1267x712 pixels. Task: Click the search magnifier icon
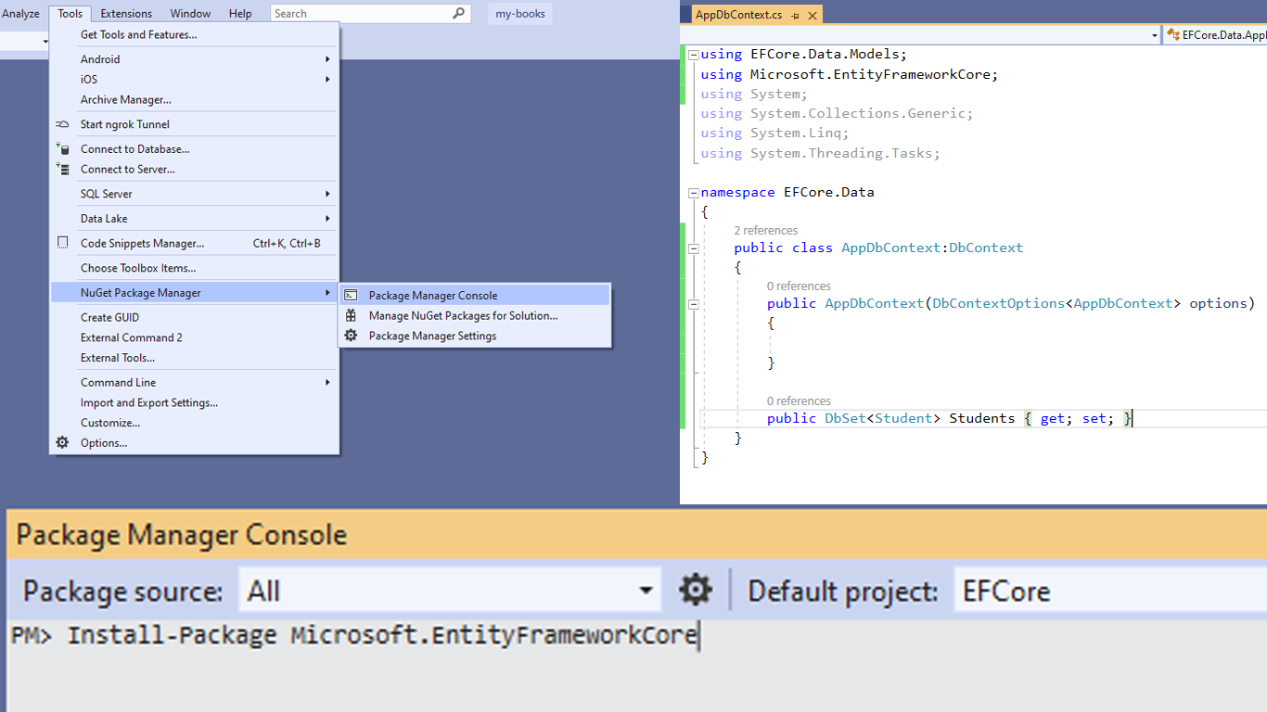click(x=458, y=13)
